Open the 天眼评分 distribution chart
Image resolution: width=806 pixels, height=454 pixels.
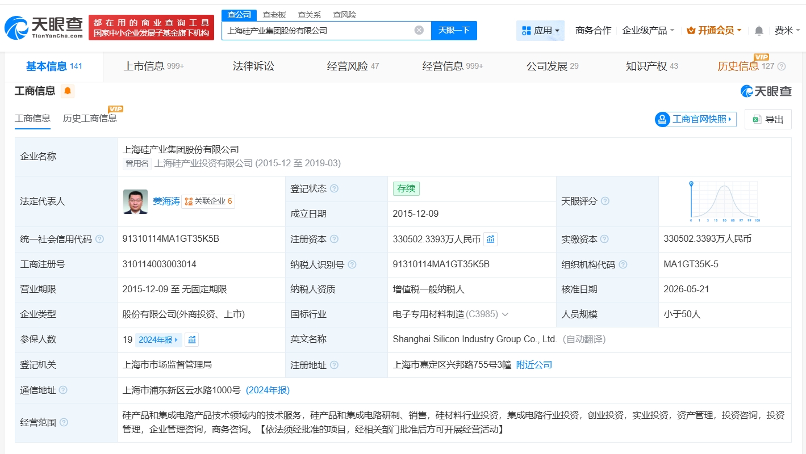click(724, 201)
